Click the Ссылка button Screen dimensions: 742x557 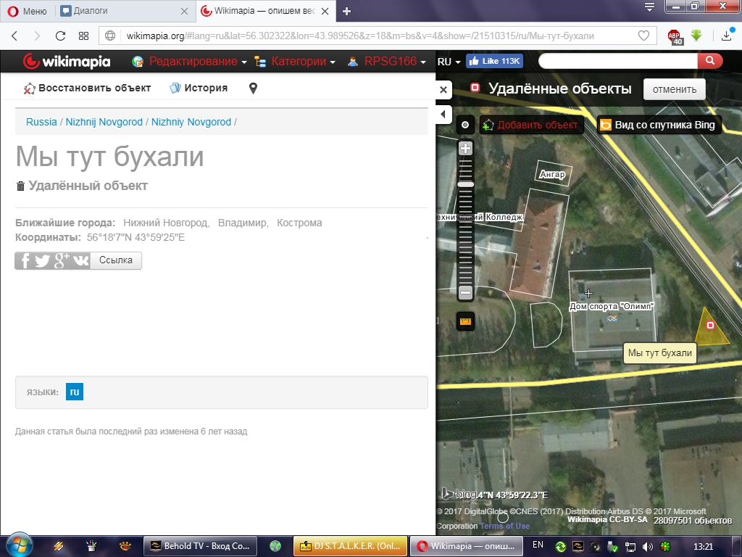(x=116, y=260)
